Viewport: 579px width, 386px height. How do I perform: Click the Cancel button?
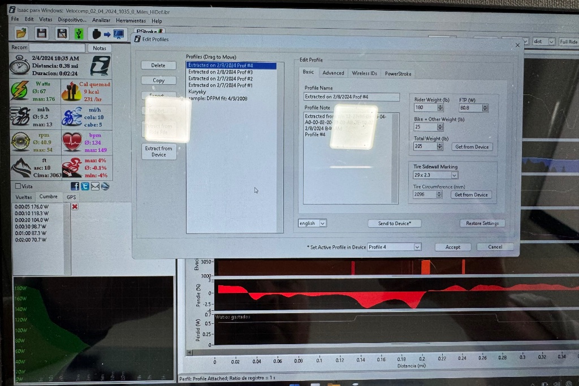[495, 247]
